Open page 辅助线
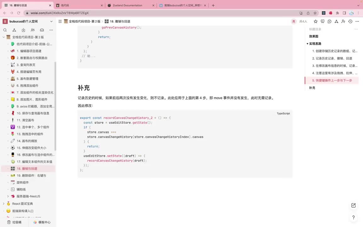The image size is (363, 227). tap(21, 189)
